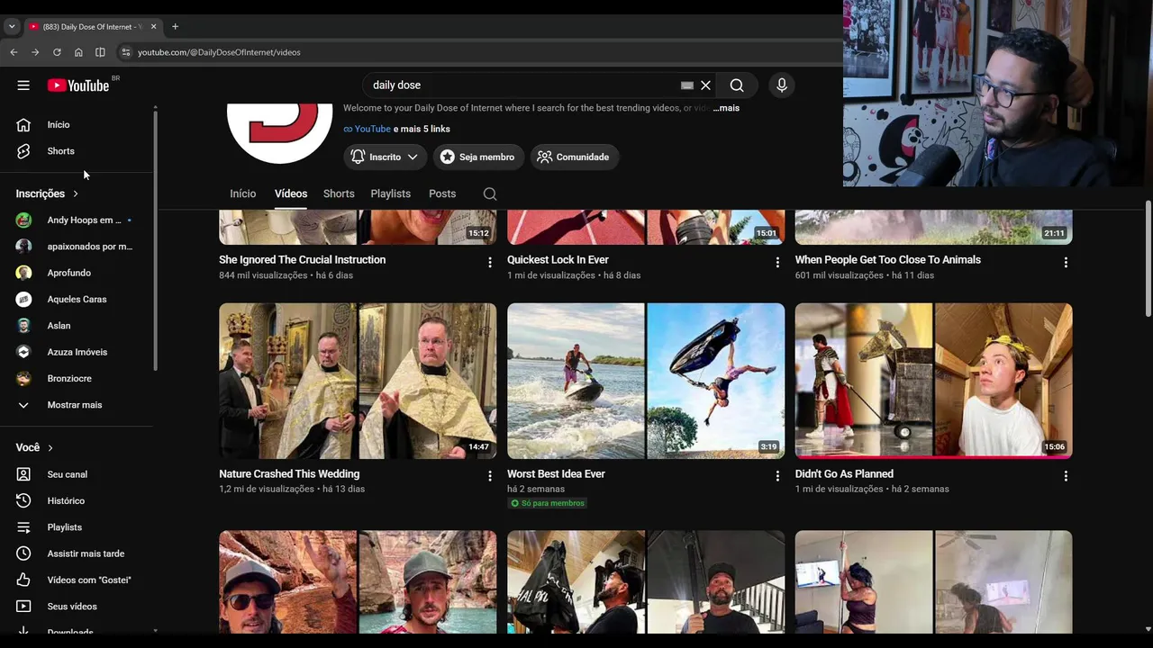Viewport: 1153px width, 648px height.
Task: Play the Didn't Go As Planned thumbnail
Action: tap(934, 381)
